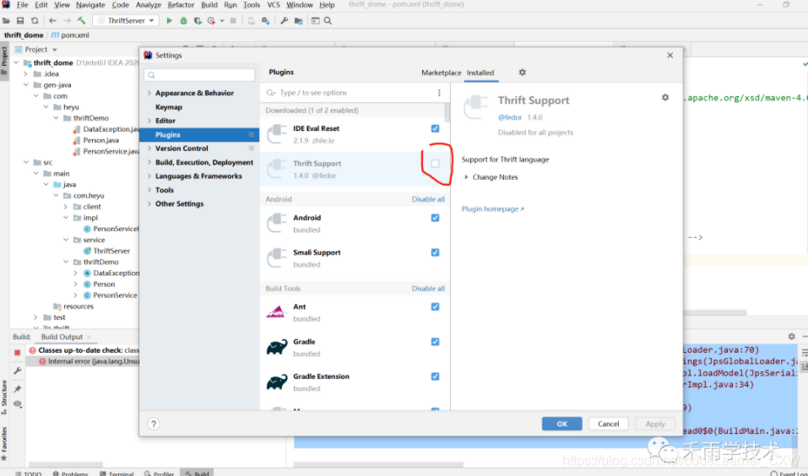Click the three-dot options icon in plugin search

point(439,93)
